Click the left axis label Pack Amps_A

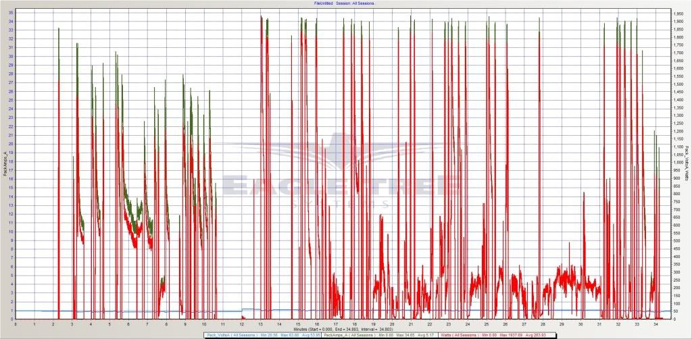coord(5,162)
